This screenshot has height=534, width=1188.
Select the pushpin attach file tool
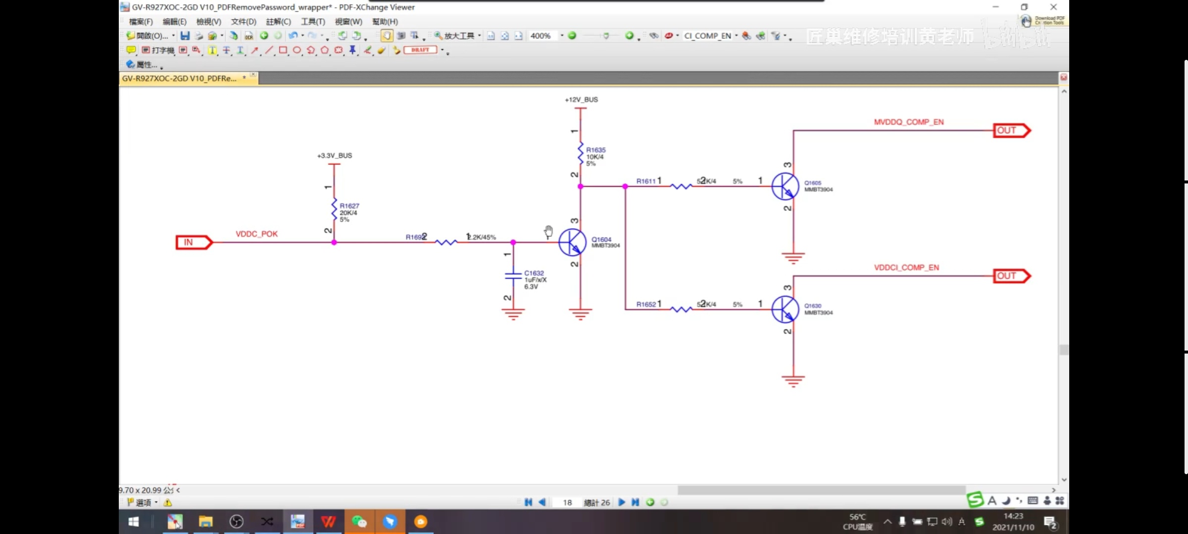tap(352, 50)
